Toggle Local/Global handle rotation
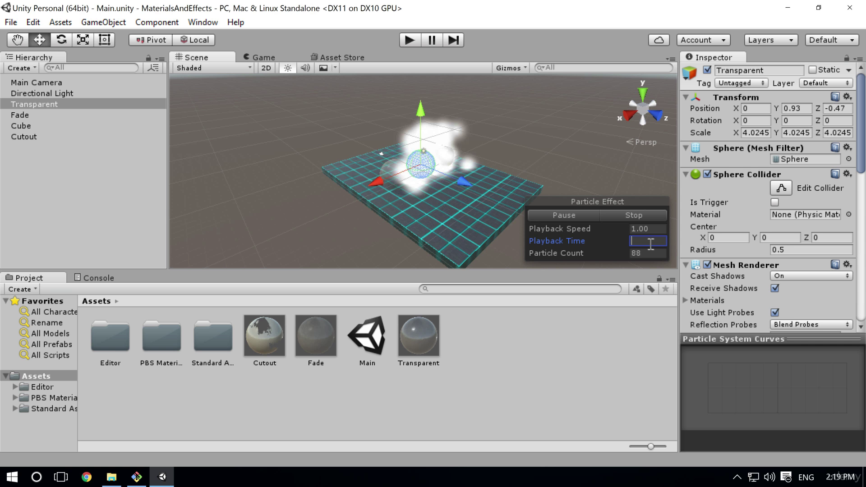Image resolution: width=866 pixels, height=487 pixels. pyautogui.click(x=194, y=40)
